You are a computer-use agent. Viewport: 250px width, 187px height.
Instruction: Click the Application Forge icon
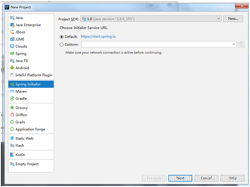click(12, 129)
